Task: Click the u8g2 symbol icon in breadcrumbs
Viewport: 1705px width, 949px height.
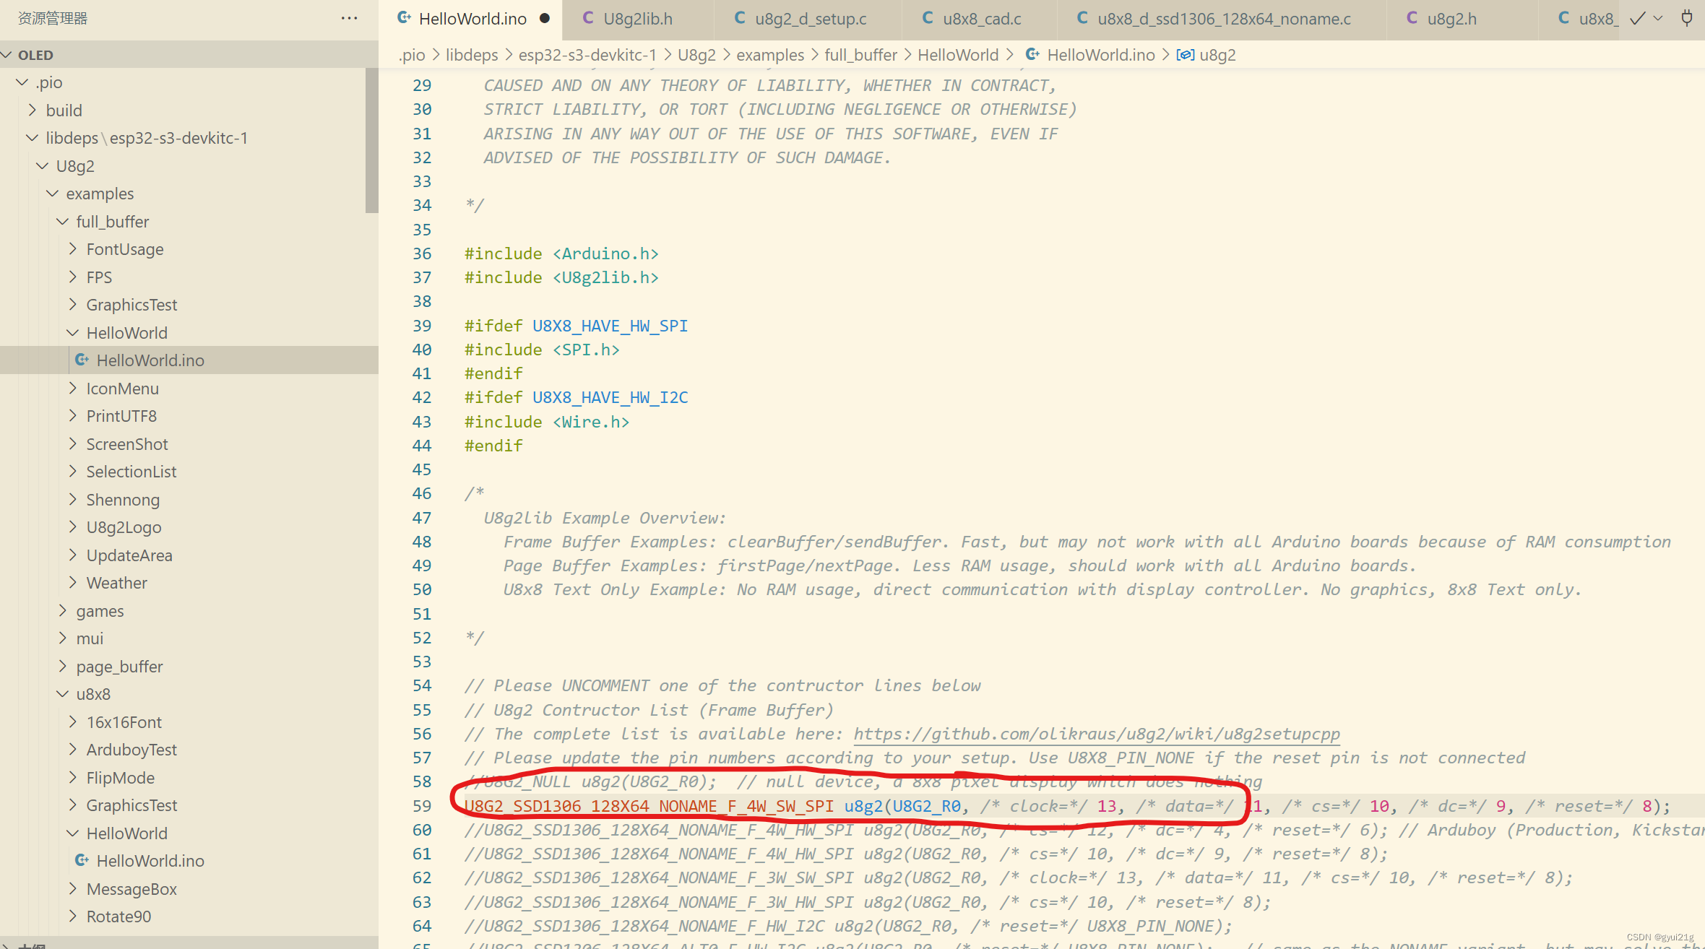Action: (x=1185, y=55)
